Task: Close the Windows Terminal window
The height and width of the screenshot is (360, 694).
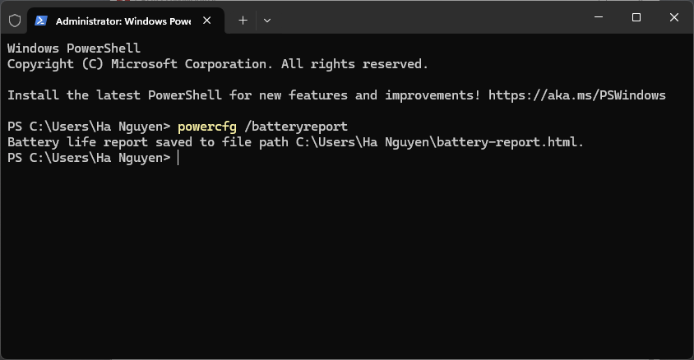Action: pyautogui.click(x=674, y=17)
